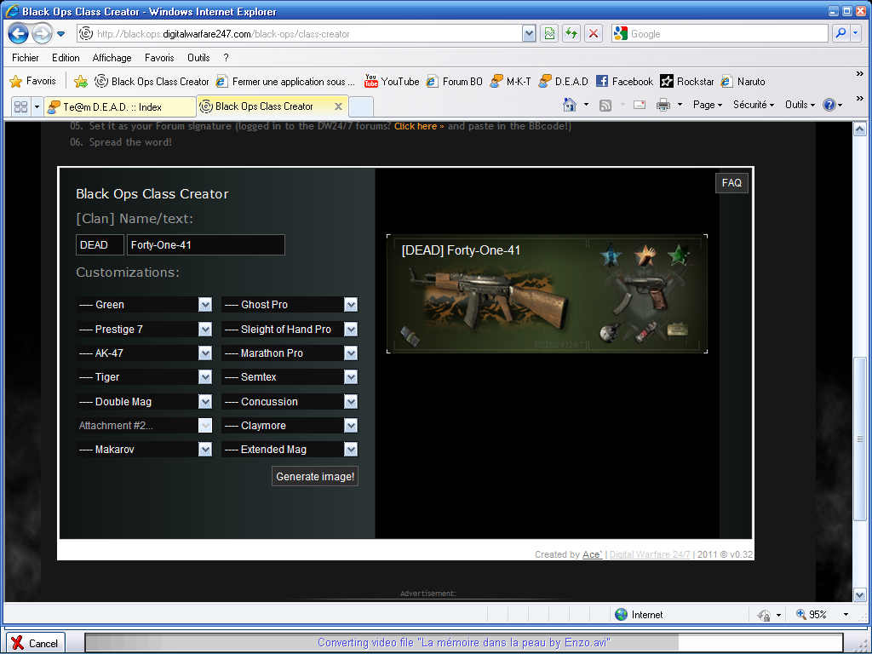Edit the name field Forty-One-41

tap(206, 245)
